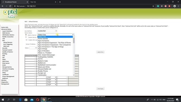Open the Chrome three-dot menu
Screen dimensions: 181x102
(x=178, y=6)
